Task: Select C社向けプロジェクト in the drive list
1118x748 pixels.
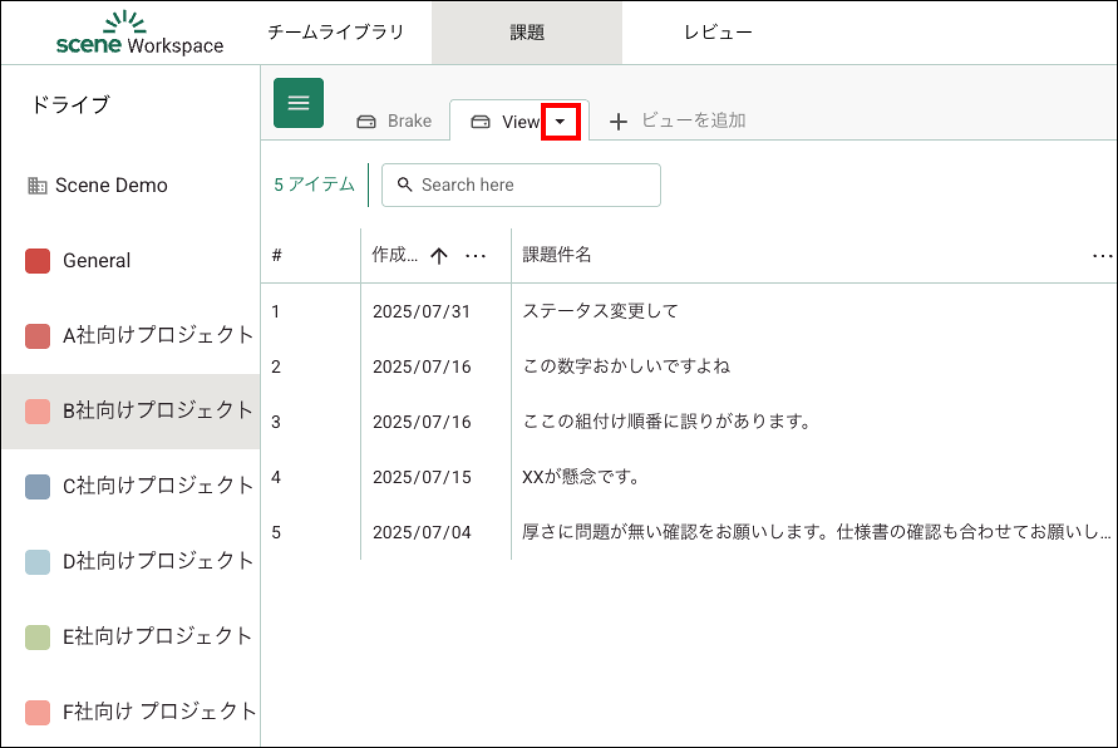Action: click(157, 486)
